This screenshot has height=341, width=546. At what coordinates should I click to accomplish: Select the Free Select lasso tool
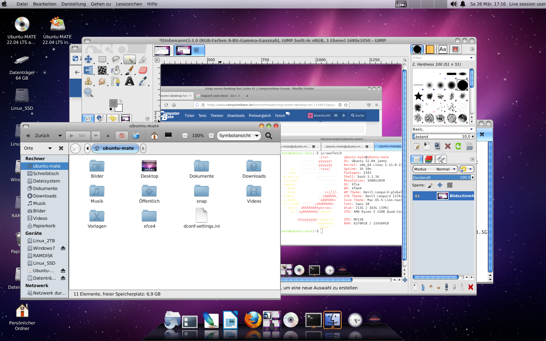[x=116, y=59]
